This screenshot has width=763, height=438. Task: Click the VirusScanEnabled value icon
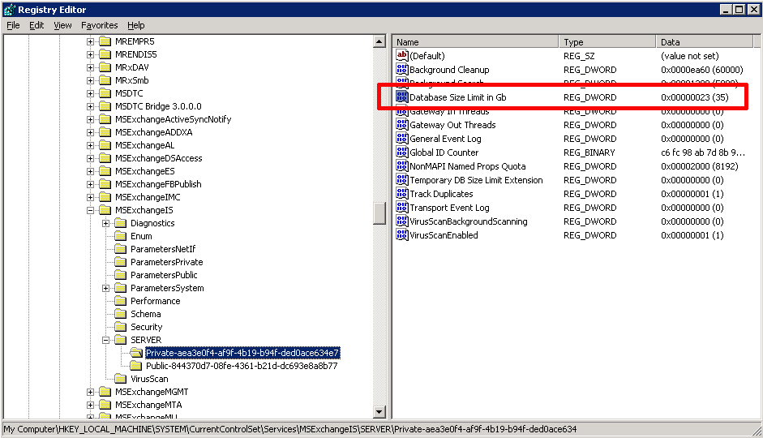[402, 234]
